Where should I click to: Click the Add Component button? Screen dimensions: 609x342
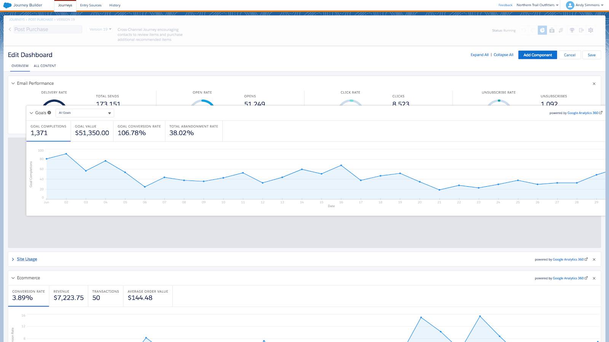(537, 55)
